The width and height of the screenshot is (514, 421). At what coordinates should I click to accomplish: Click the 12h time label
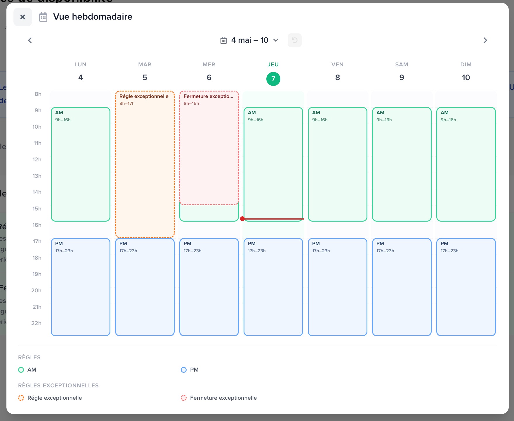click(x=37, y=160)
